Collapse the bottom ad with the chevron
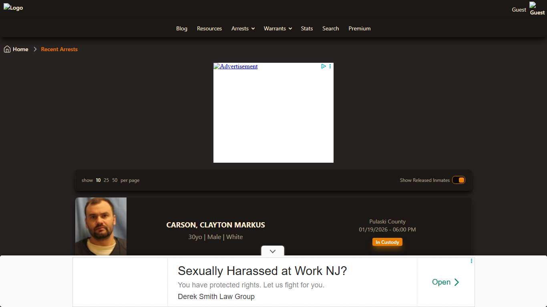547x307 pixels. click(273, 251)
